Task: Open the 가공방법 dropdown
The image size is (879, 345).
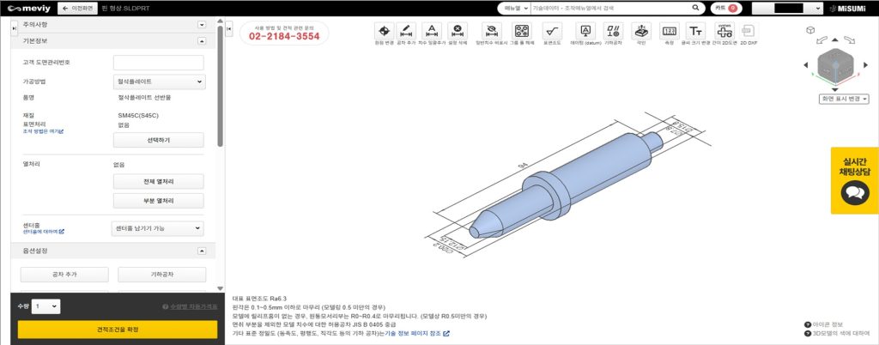Action: 159,82
